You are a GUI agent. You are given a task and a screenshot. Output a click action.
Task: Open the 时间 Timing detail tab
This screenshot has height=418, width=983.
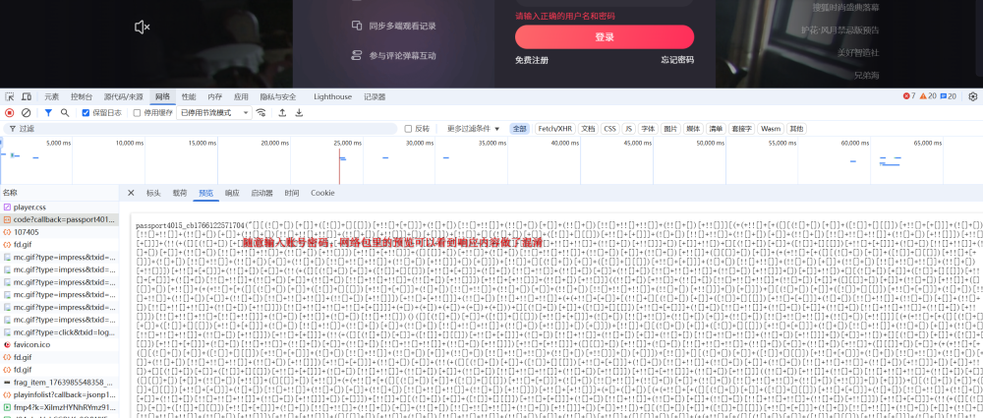tap(292, 193)
